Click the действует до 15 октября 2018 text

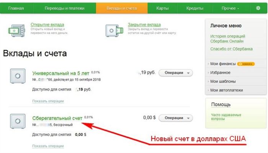(77, 80)
